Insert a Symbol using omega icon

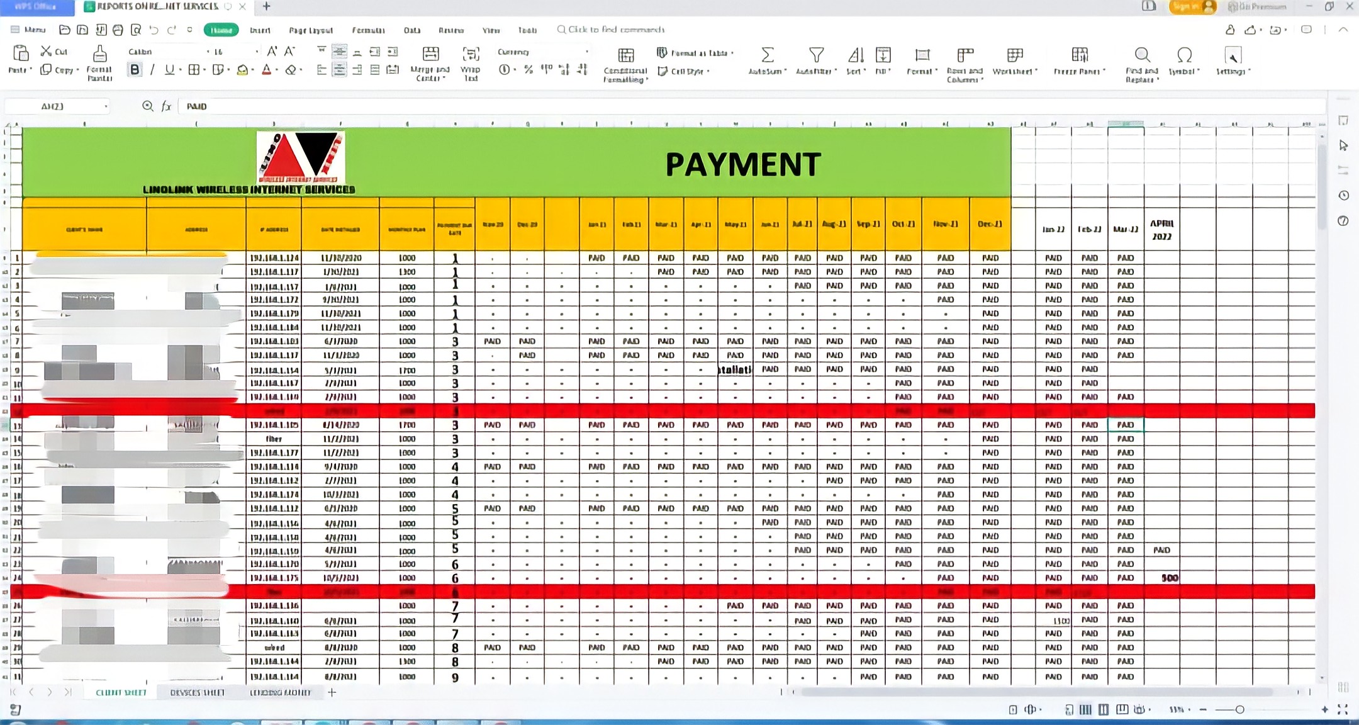click(x=1184, y=55)
